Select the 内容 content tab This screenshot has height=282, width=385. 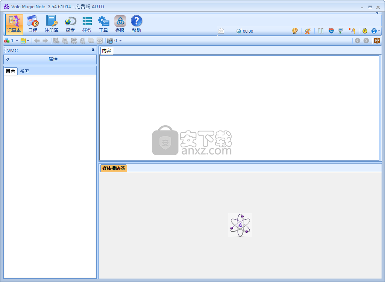106,51
